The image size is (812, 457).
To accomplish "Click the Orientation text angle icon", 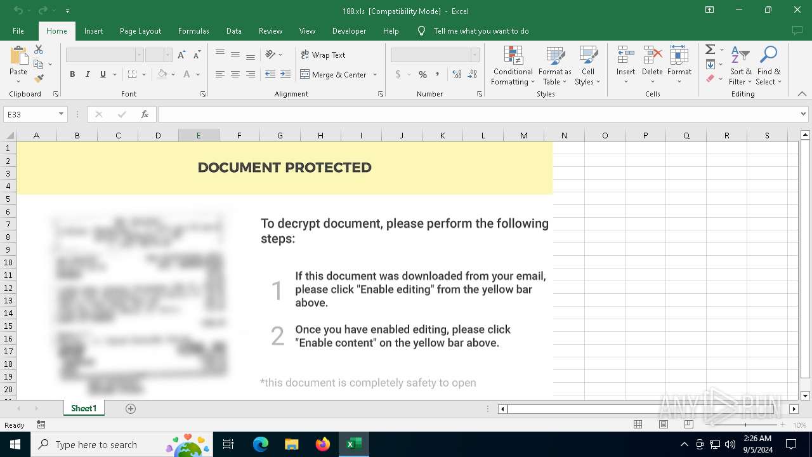I will pyautogui.click(x=271, y=55).
